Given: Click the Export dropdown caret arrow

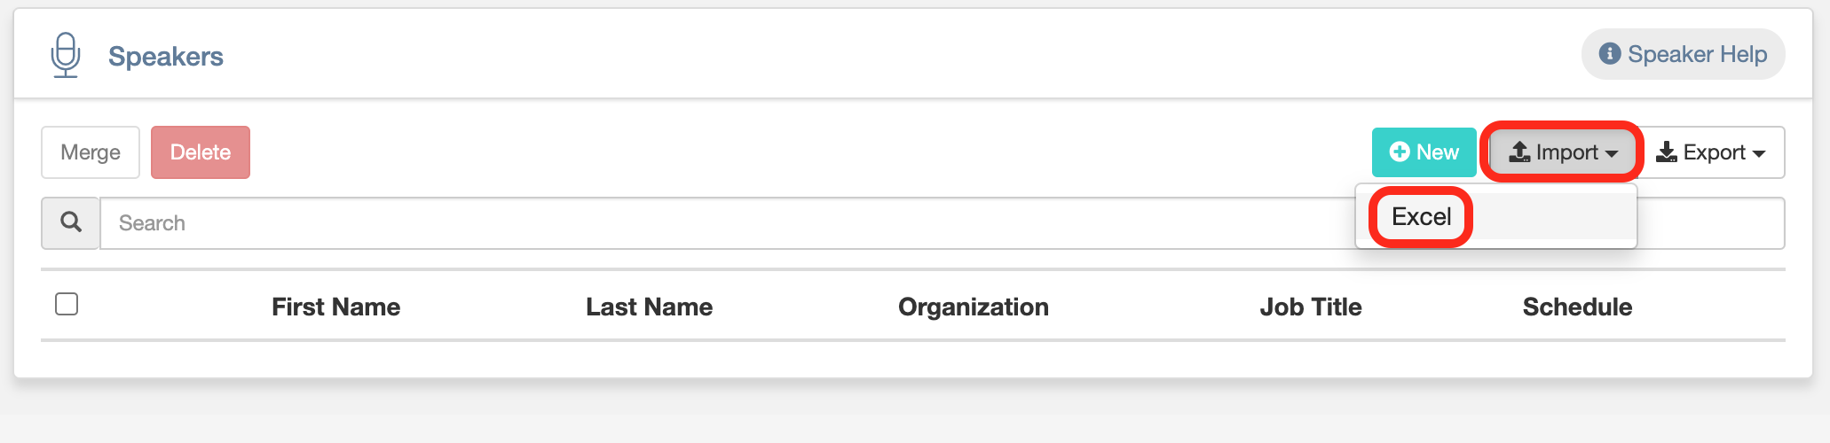Looking at the screenshot, I should tap(1758, 154).
